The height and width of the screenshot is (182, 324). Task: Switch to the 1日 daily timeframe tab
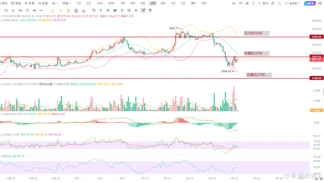coord(173,3)
